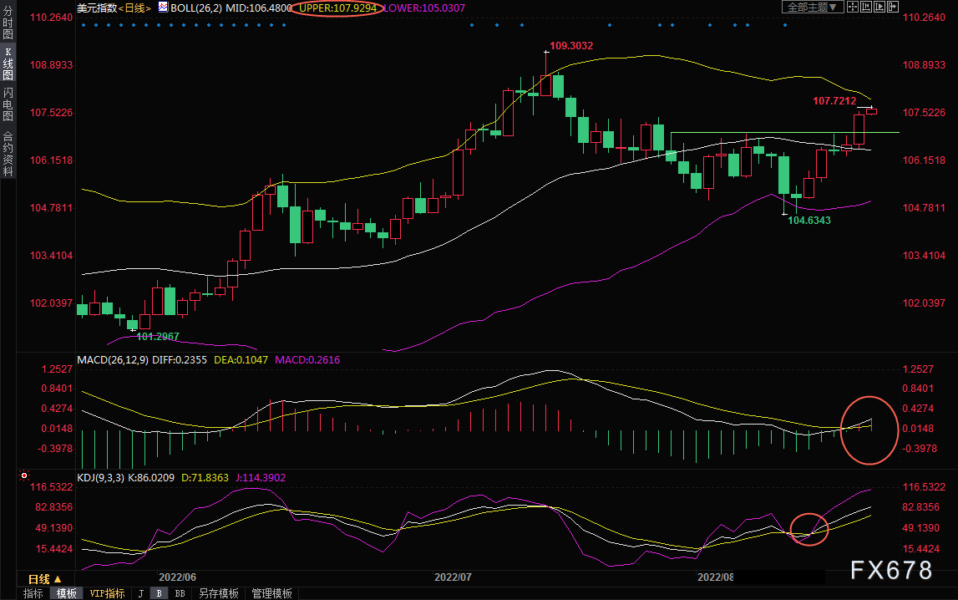The height and width of the screenshot is (600, 958).
Task: Click the play-forward chart axis icon
Action: coord(879,7)
